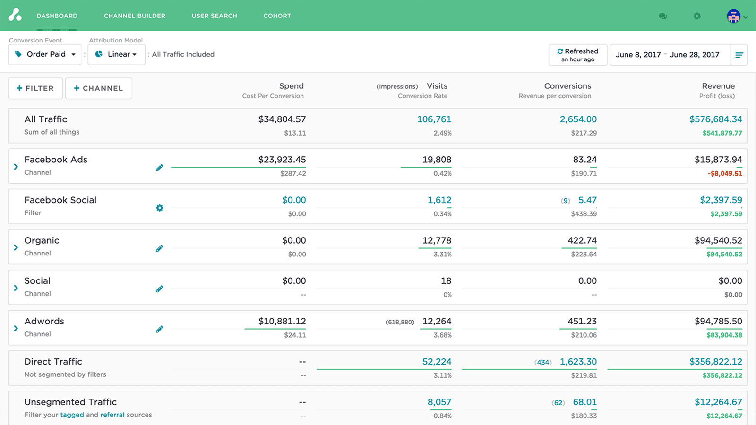This screenshot has width=756, height=425.
Task: Open the profile avatar dropdown menu
Action: pyautogui.click(x=735, y=16)
